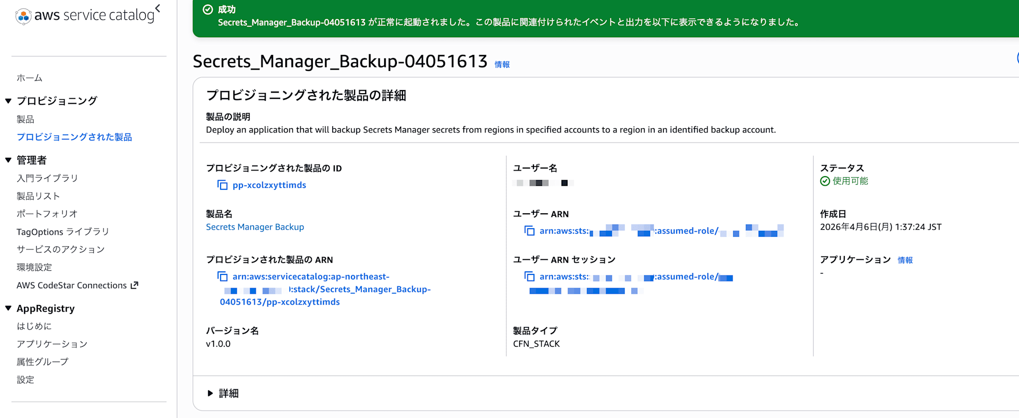Click the version name v1.0.0
The width and height of the screenshot is (1019, 418).
tap(218, 344)
